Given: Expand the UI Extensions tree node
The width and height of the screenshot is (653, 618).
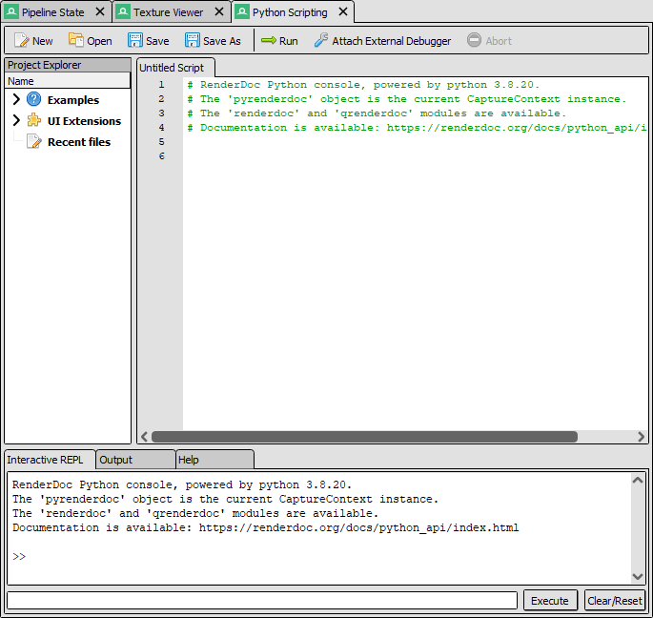Looking at the screenshot, I should (16, 120).
